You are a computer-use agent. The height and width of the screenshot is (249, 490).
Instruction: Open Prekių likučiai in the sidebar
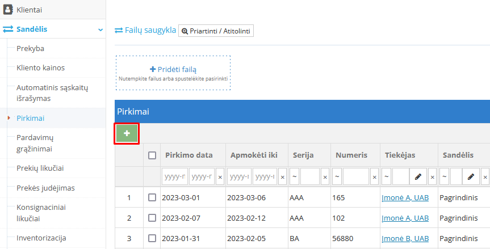tap(40, 167)
